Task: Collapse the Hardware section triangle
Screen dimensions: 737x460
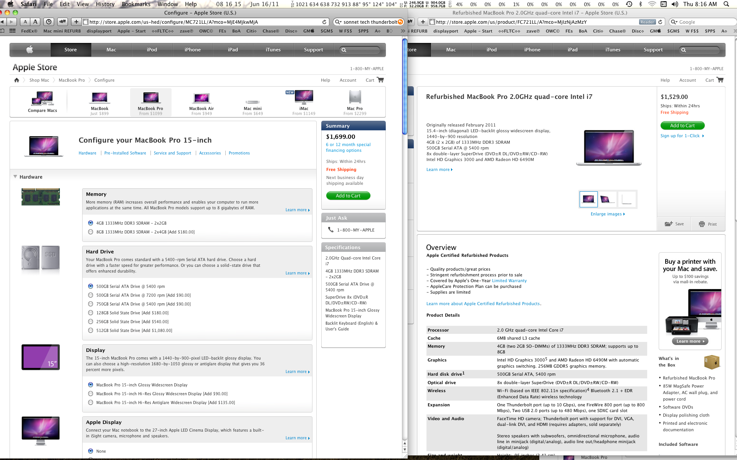Action: point(15,177)
